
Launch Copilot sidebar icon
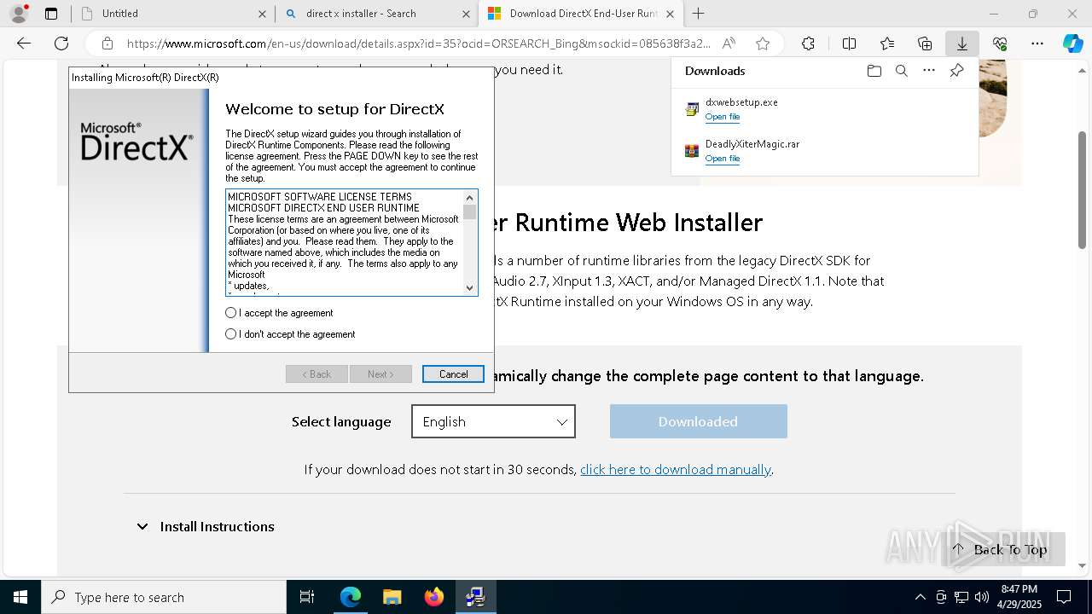1073,43
